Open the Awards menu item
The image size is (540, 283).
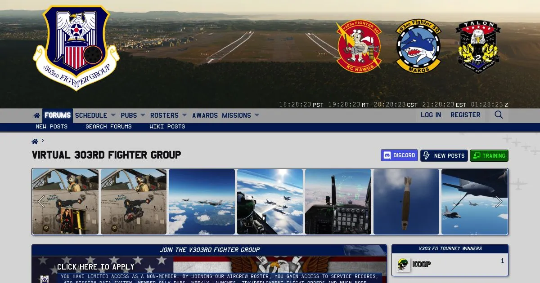[205, 115]
